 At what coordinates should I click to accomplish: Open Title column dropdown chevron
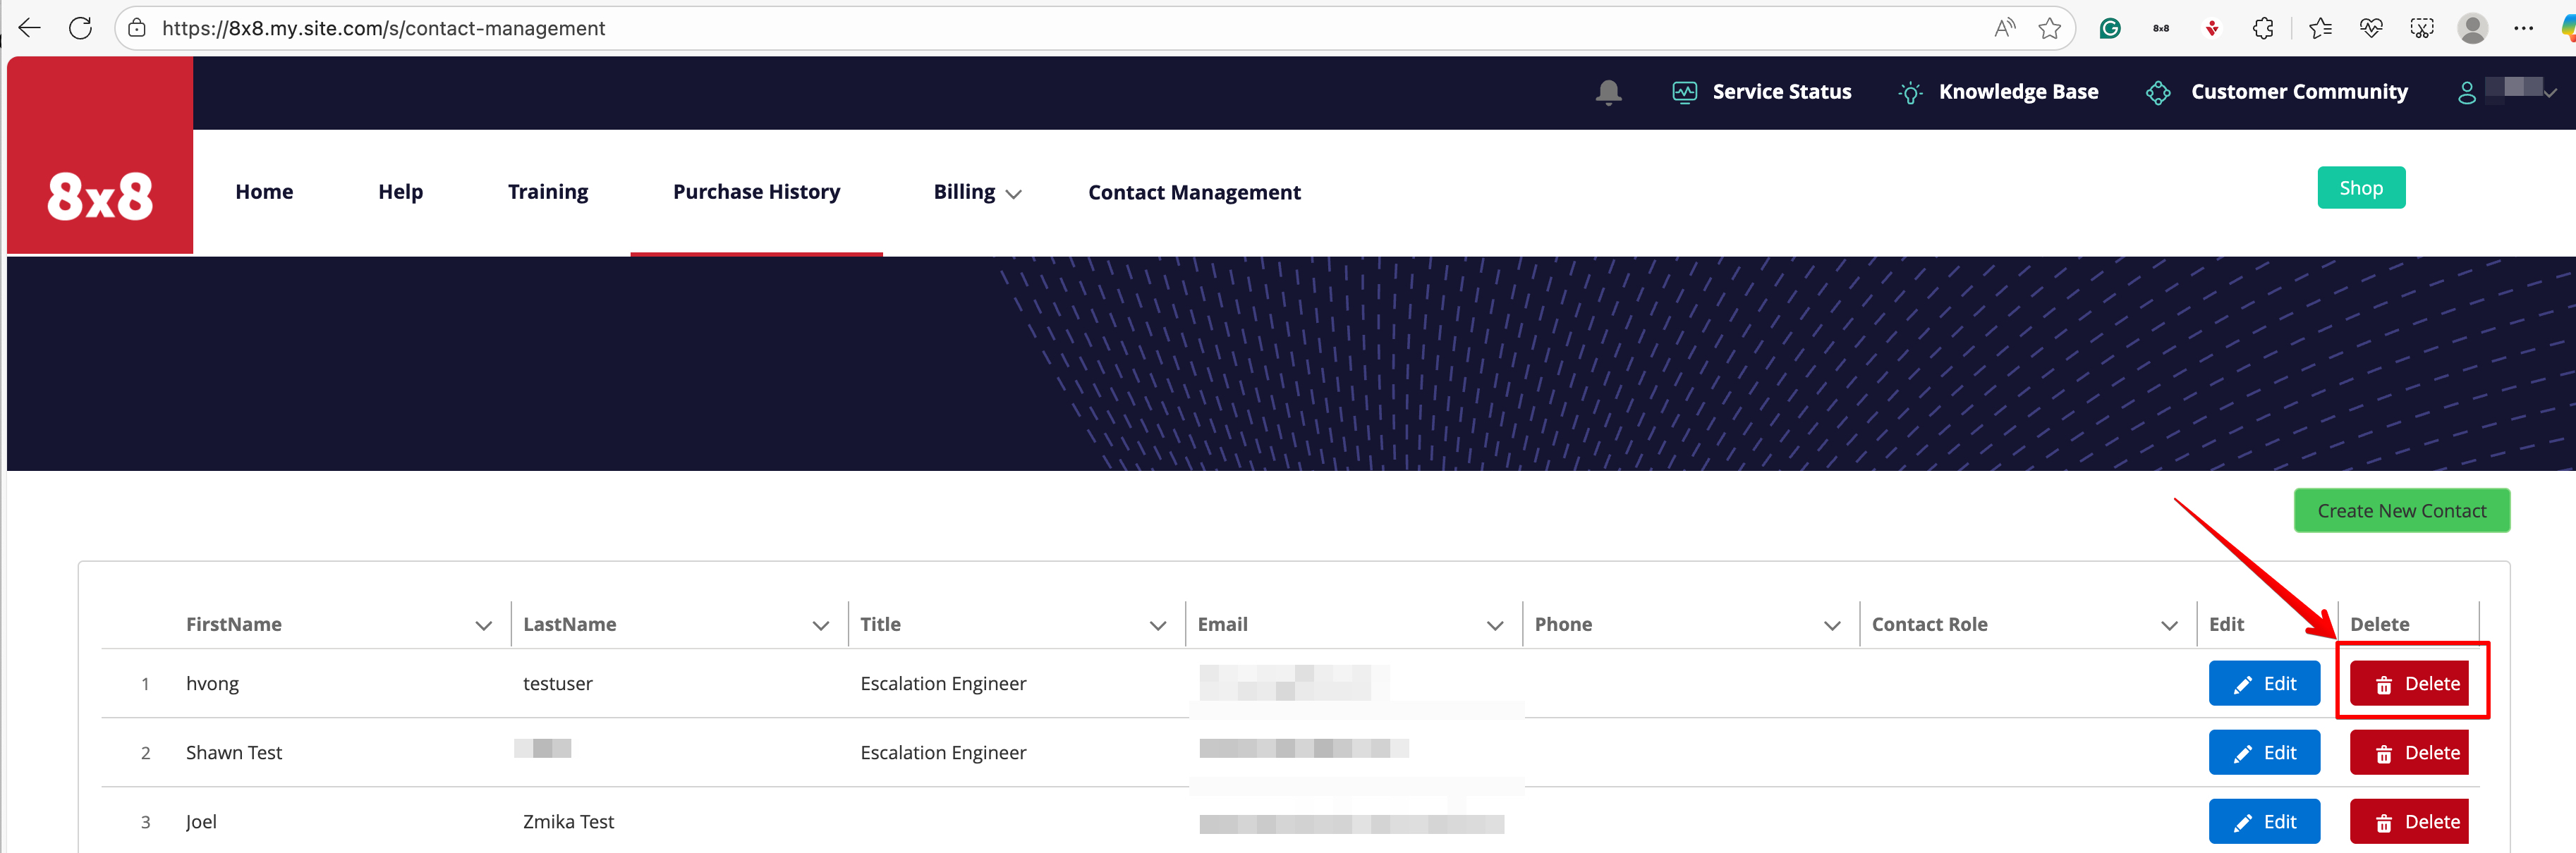point(1157,625)
